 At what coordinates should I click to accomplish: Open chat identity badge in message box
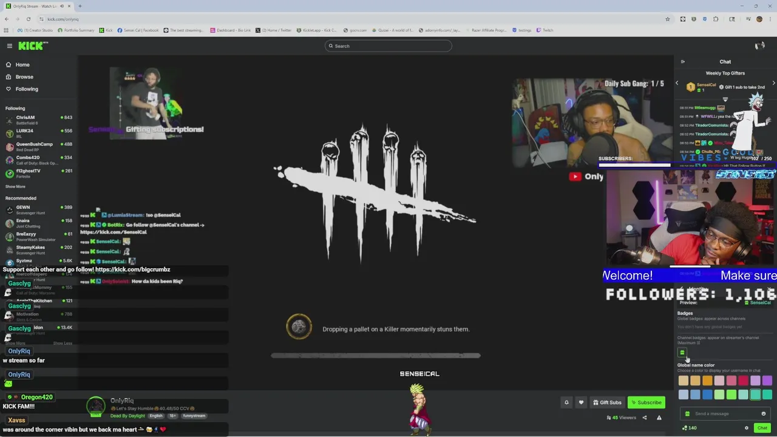pyautogui.click(x=687, y=413)
